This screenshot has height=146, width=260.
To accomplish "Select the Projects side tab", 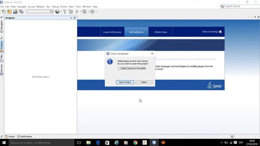I will click(2, 47).
